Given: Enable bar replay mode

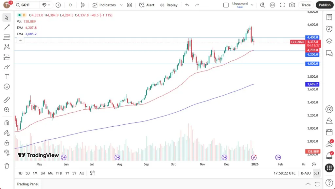Looking at the screenshot, I should pos(169,5).
